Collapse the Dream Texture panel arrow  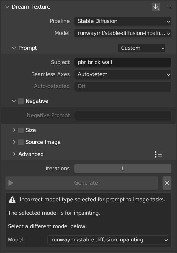coord(7,7)
